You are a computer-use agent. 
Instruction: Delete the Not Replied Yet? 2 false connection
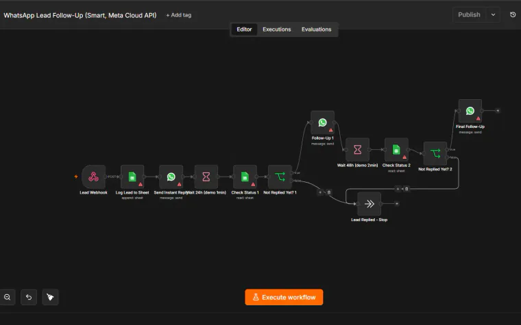[x=407, y=189]
